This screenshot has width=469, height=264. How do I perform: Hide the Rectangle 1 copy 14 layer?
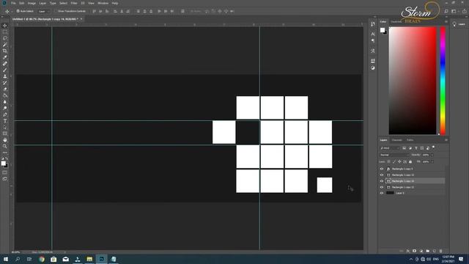tap(382, 181)
